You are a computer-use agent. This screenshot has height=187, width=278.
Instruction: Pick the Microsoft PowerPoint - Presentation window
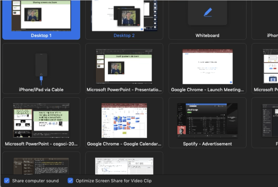point(124,69)
